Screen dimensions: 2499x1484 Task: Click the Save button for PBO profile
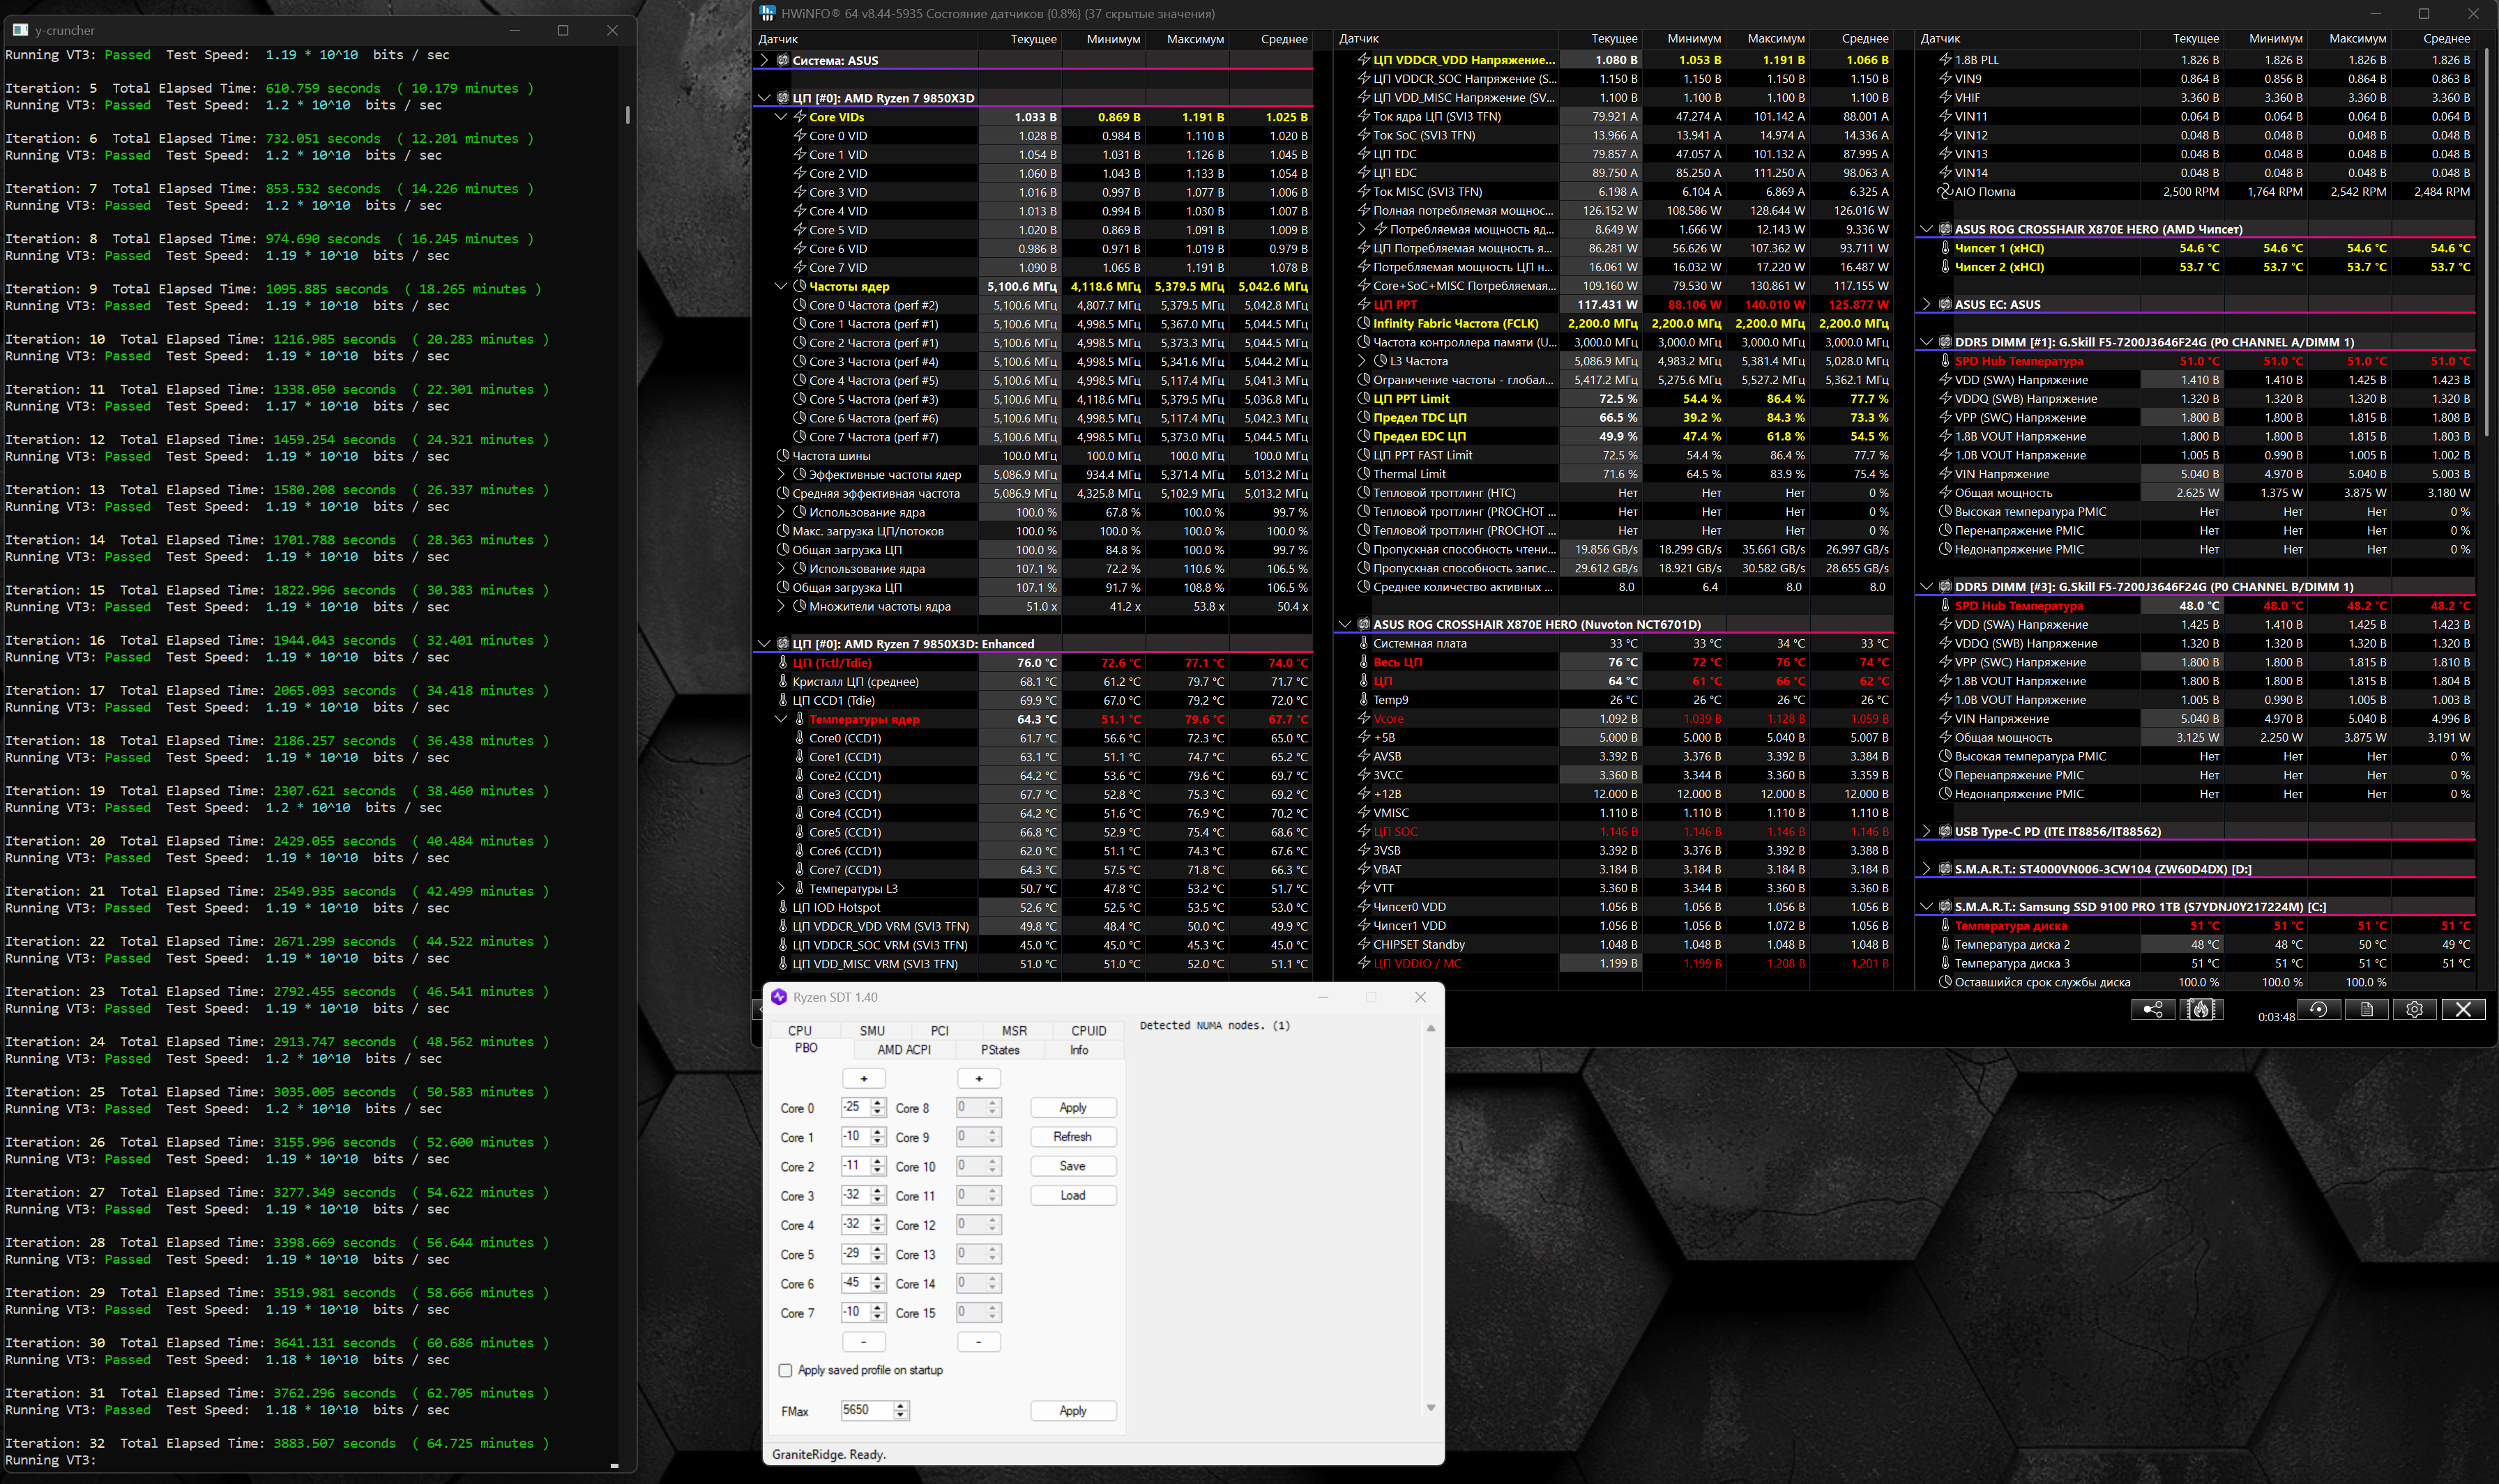(x=1072, y=1166)
